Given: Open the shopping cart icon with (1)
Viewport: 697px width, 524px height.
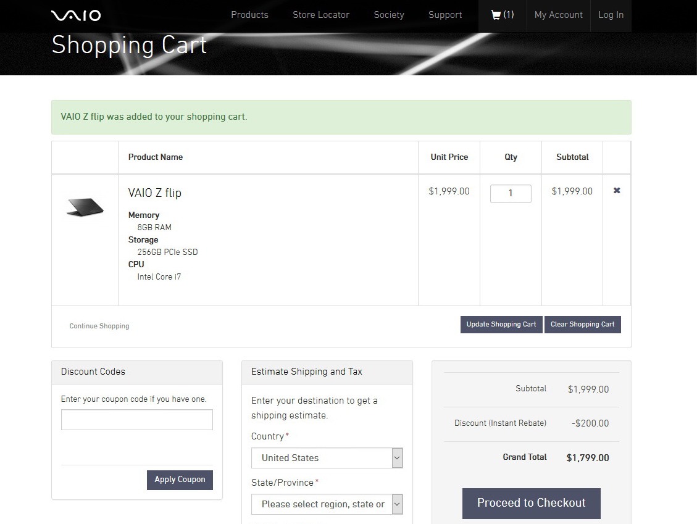Looking at the screenshot, I should (503, 15).
